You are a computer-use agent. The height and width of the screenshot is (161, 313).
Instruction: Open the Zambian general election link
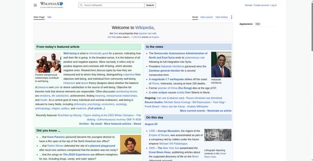coord(164,71)
